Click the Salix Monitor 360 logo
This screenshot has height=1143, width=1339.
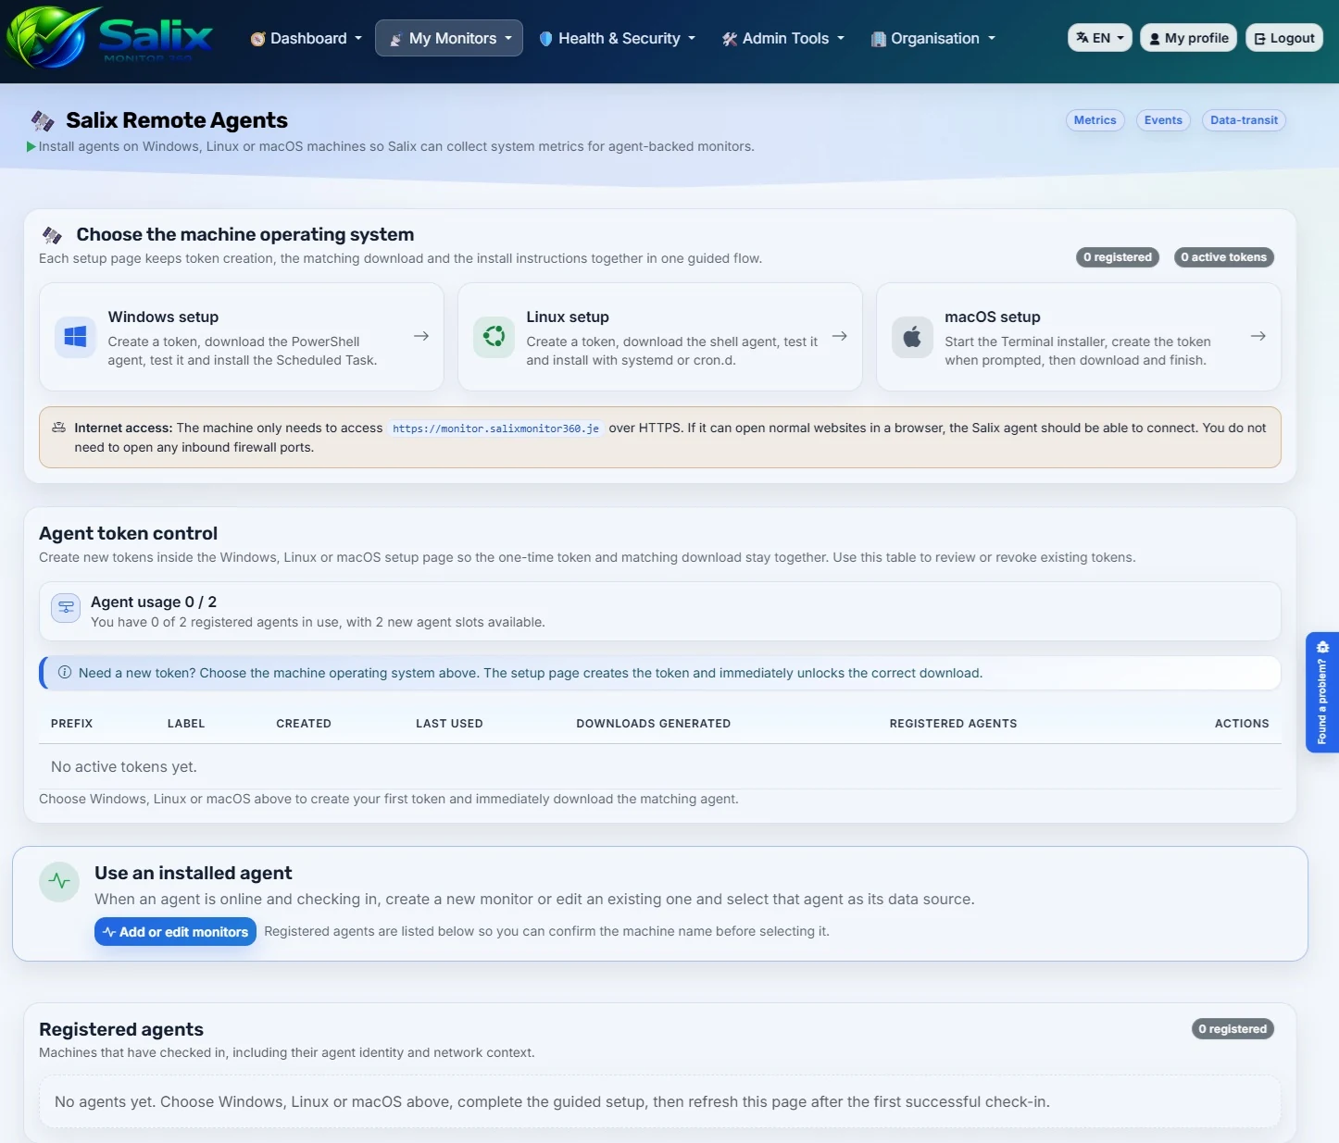pos(109,38)
